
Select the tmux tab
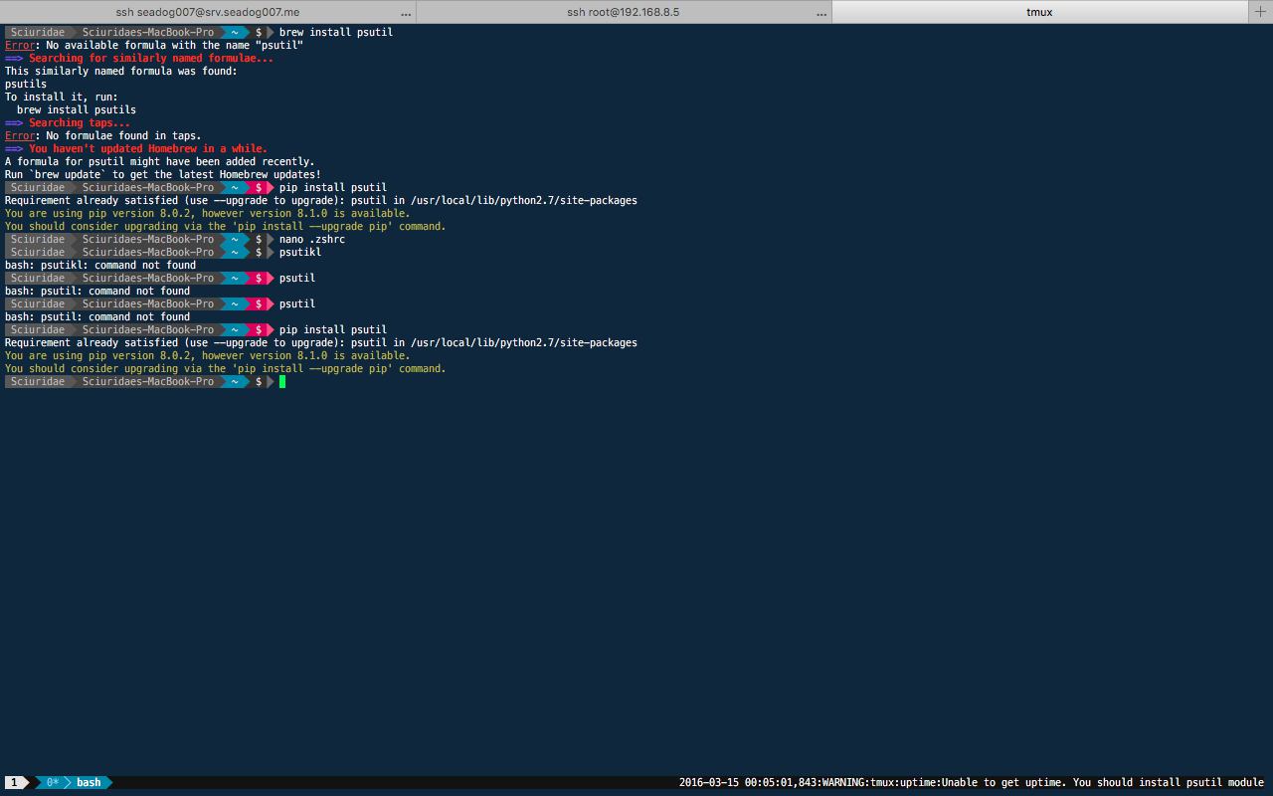1039,12
